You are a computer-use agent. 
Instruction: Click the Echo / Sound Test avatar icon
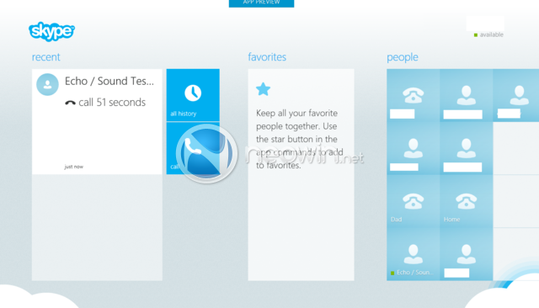(47, 84)
